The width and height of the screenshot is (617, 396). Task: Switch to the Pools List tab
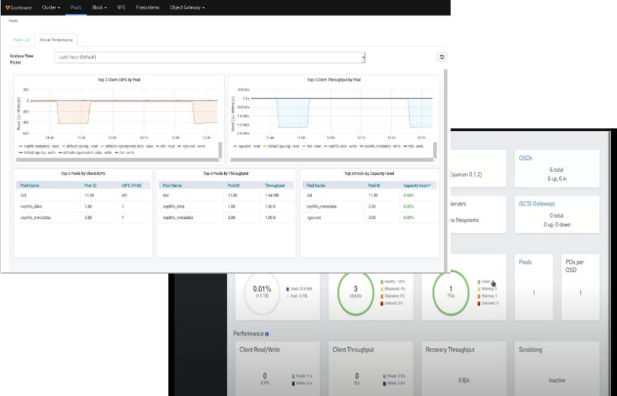22,40
